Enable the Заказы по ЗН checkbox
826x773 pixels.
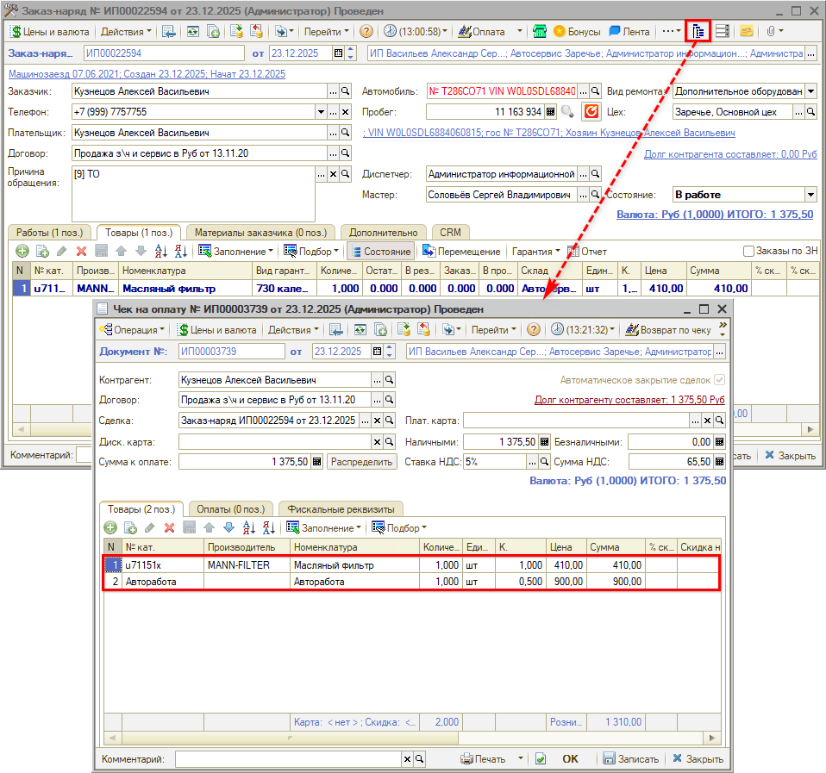click(x=749, y=251)
